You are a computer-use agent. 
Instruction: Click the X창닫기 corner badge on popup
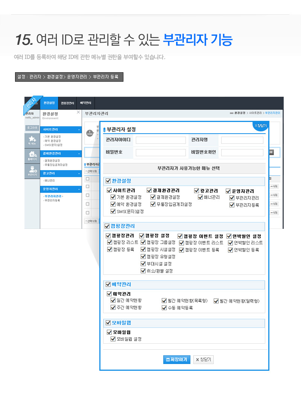point(261,126)
